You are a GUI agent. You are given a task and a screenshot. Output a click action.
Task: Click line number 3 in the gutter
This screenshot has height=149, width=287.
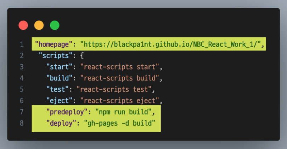pyautogui.click(x=22, y=67)
